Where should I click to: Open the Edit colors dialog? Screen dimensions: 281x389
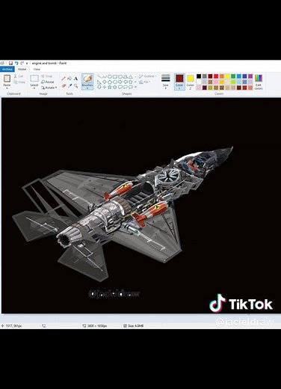click(259, 82)
